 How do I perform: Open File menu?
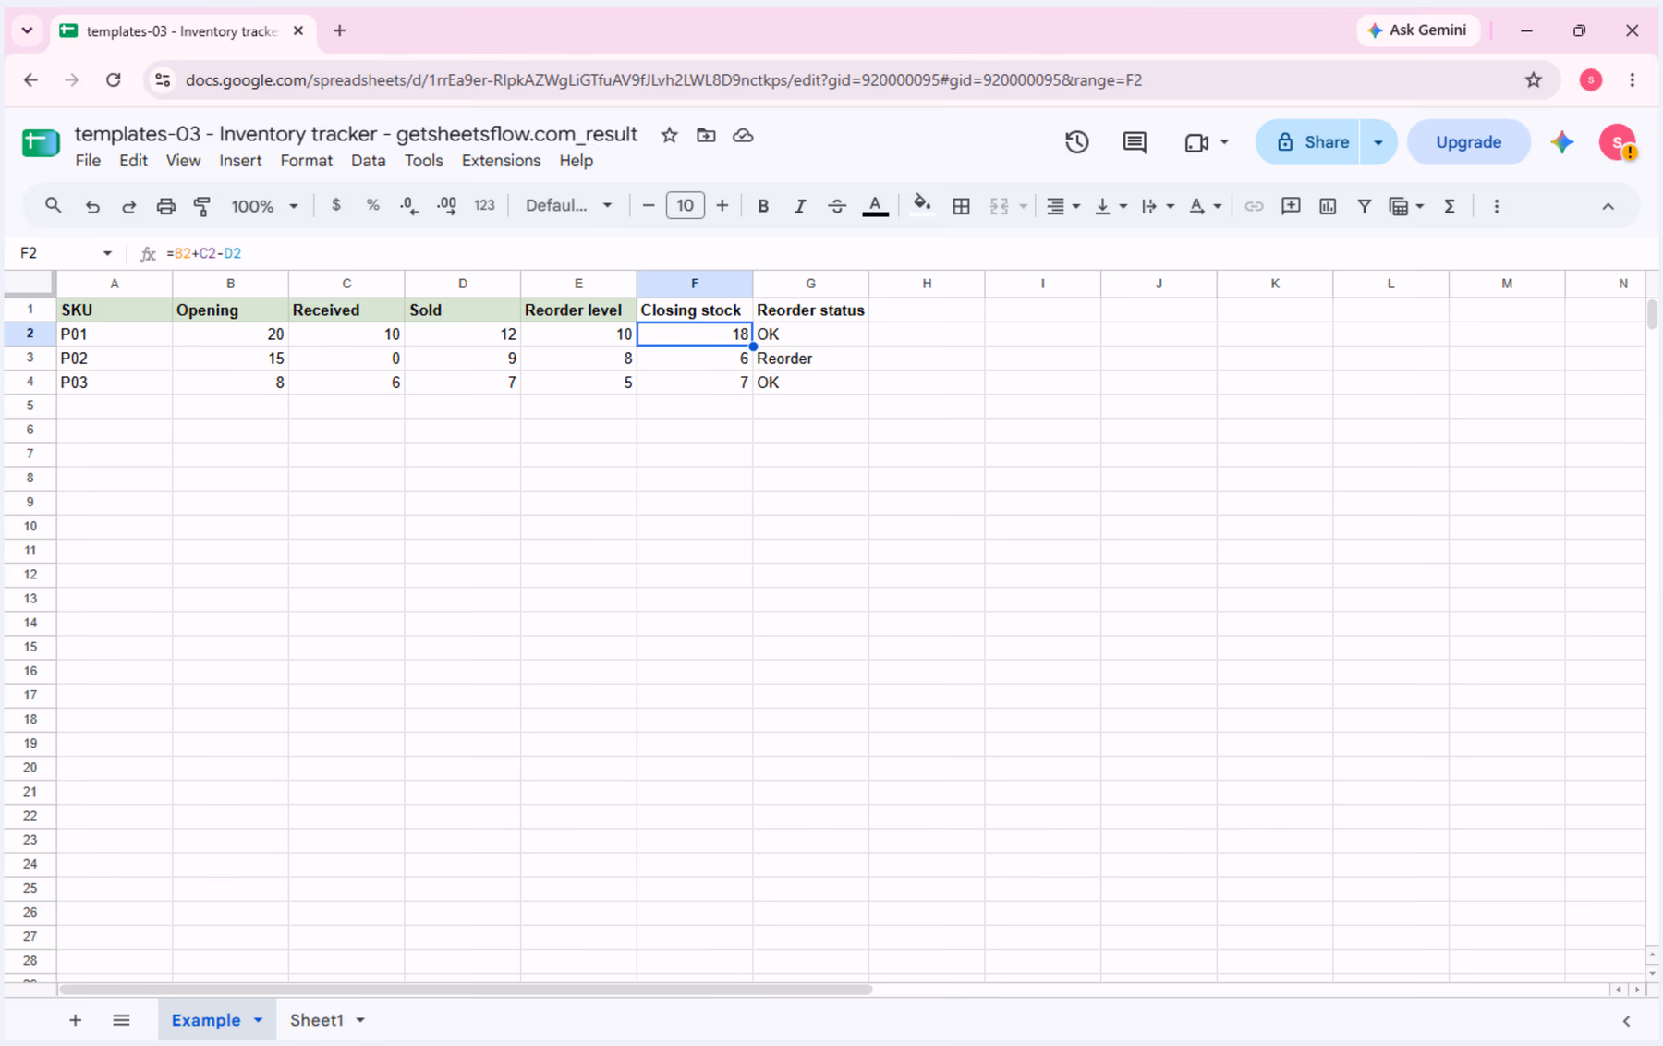tap(88, 161)
